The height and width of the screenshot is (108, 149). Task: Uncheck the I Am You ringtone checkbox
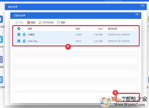pos(19,41)
